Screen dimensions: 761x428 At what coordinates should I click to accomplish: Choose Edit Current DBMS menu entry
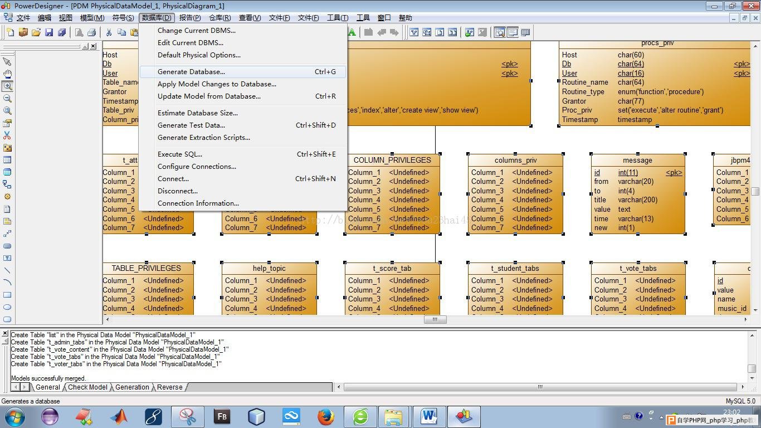[243, 43]
